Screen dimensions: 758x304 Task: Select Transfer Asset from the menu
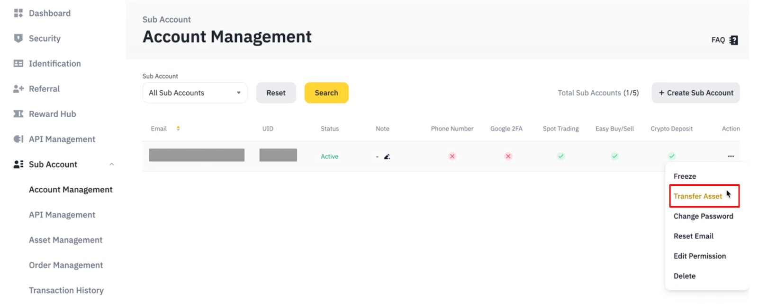coord(697,196)
